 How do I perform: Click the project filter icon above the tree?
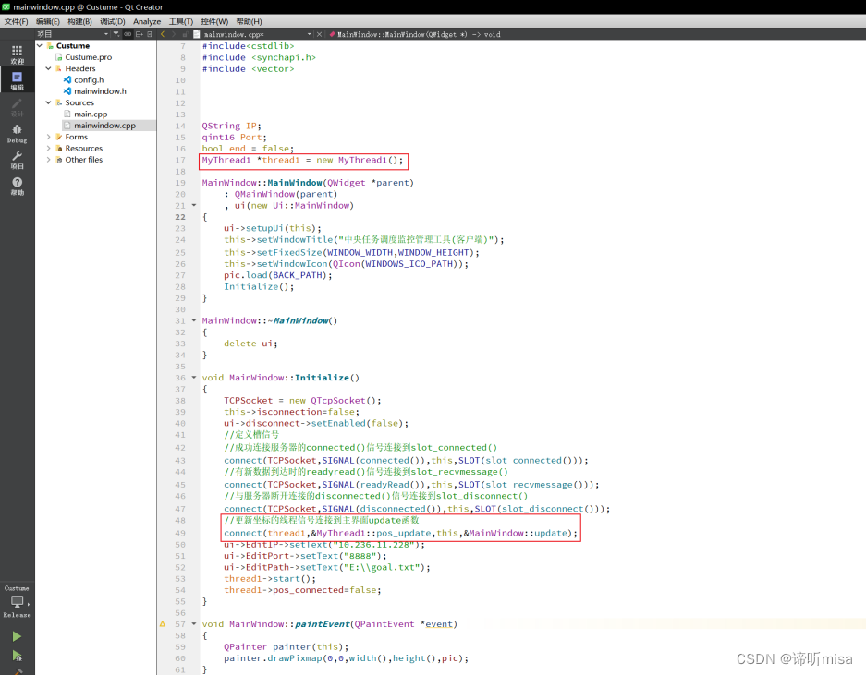pos(116,33)
